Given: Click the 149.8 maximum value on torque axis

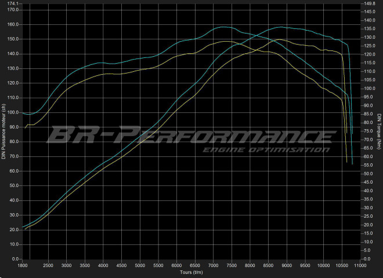Looking at the screenshot, I should [x=369, y=3].
